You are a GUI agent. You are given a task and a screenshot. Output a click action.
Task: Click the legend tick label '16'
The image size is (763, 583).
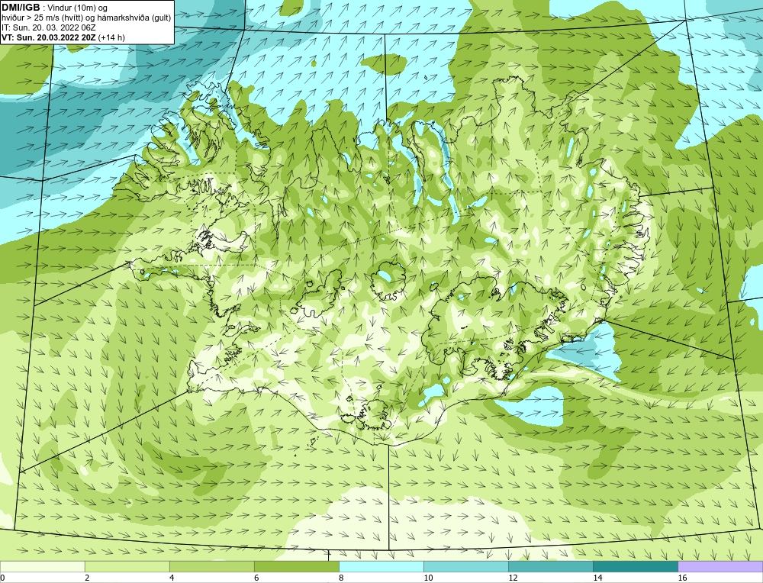point(682,578)
